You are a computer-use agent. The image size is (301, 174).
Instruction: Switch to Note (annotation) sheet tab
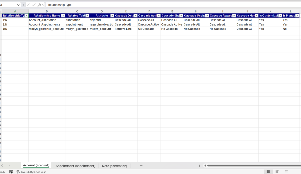pos(114,166)
